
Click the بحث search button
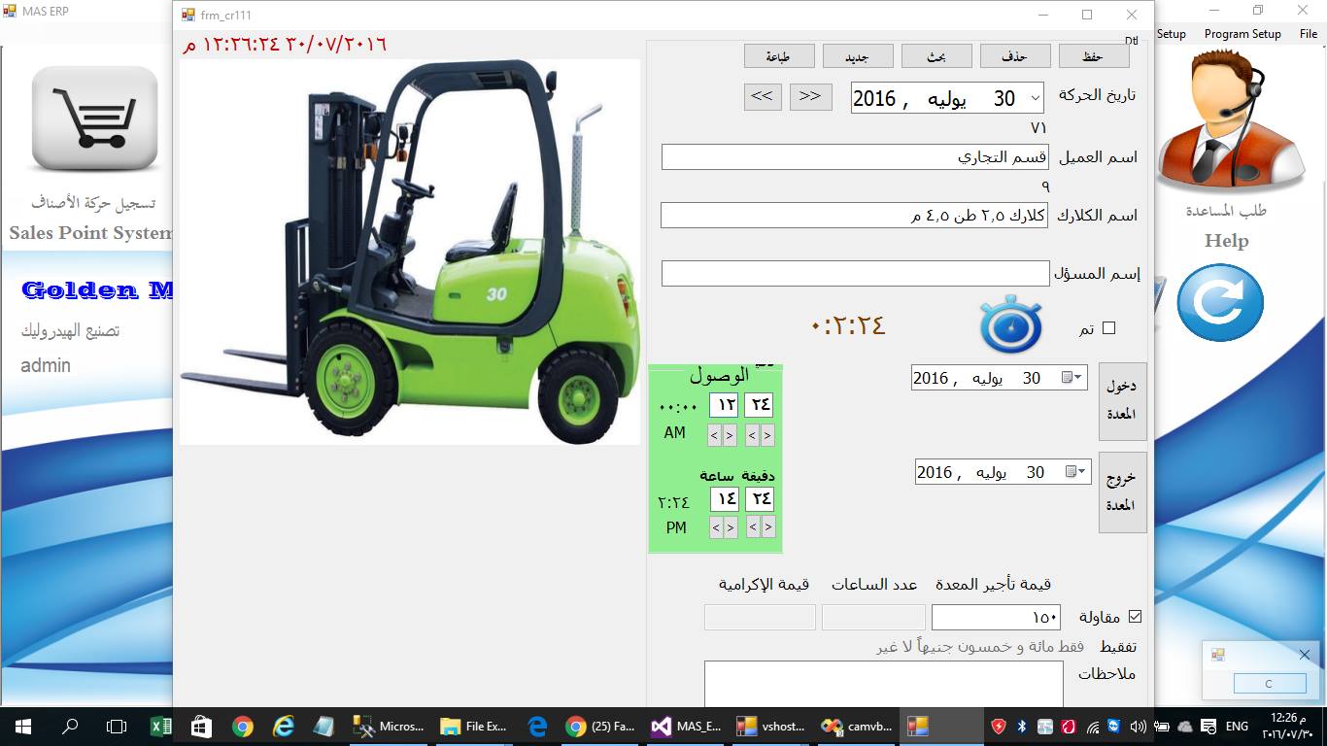coord(936,56)
